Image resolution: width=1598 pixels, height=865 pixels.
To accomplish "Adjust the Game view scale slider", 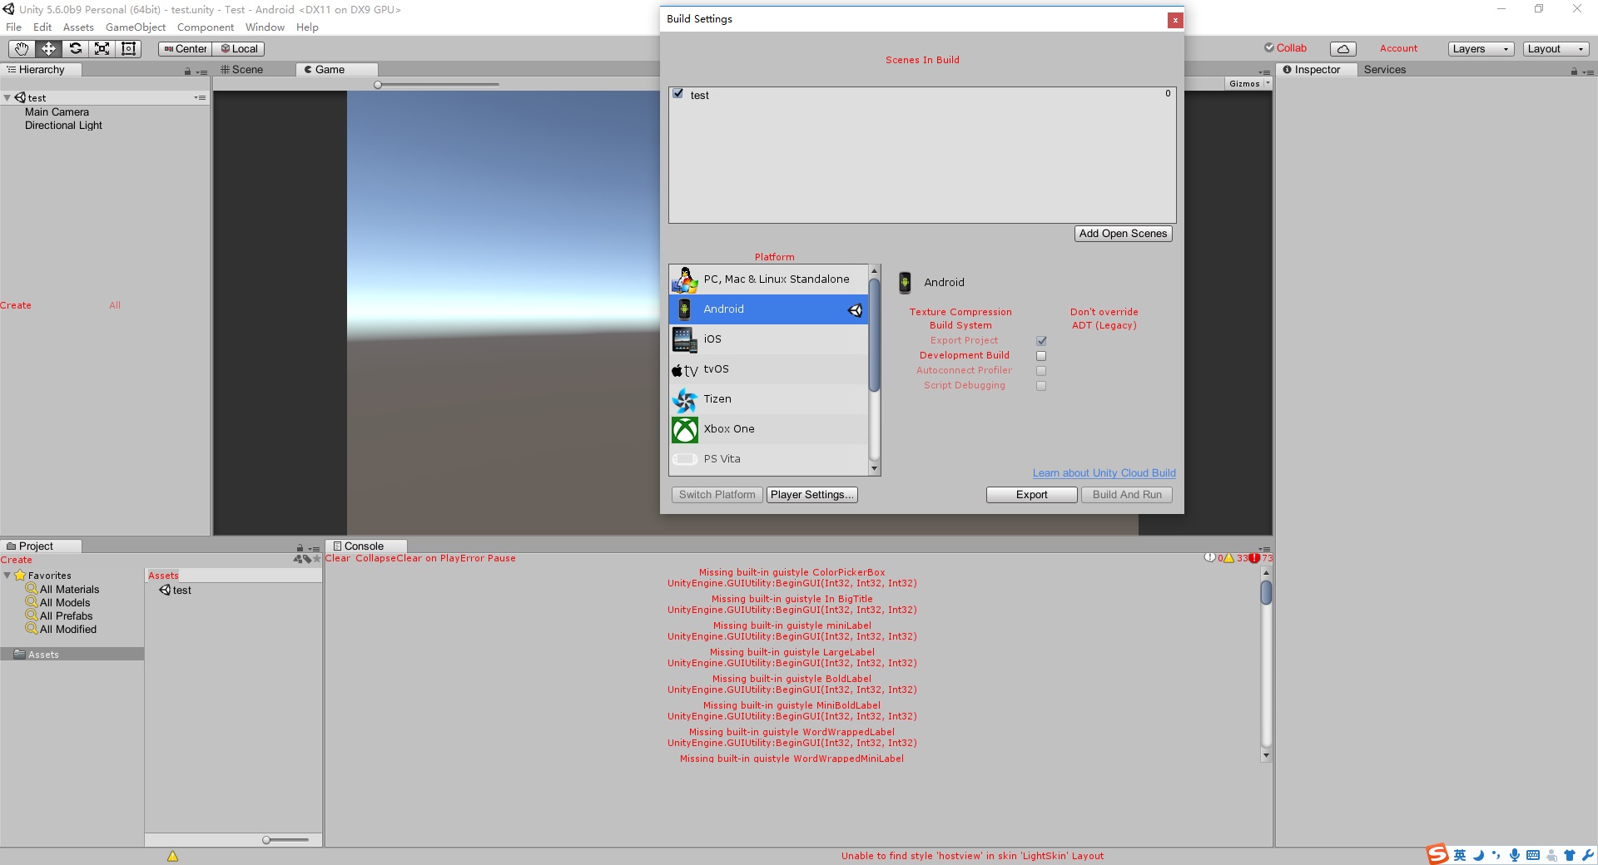I will [x=378, y=85].
